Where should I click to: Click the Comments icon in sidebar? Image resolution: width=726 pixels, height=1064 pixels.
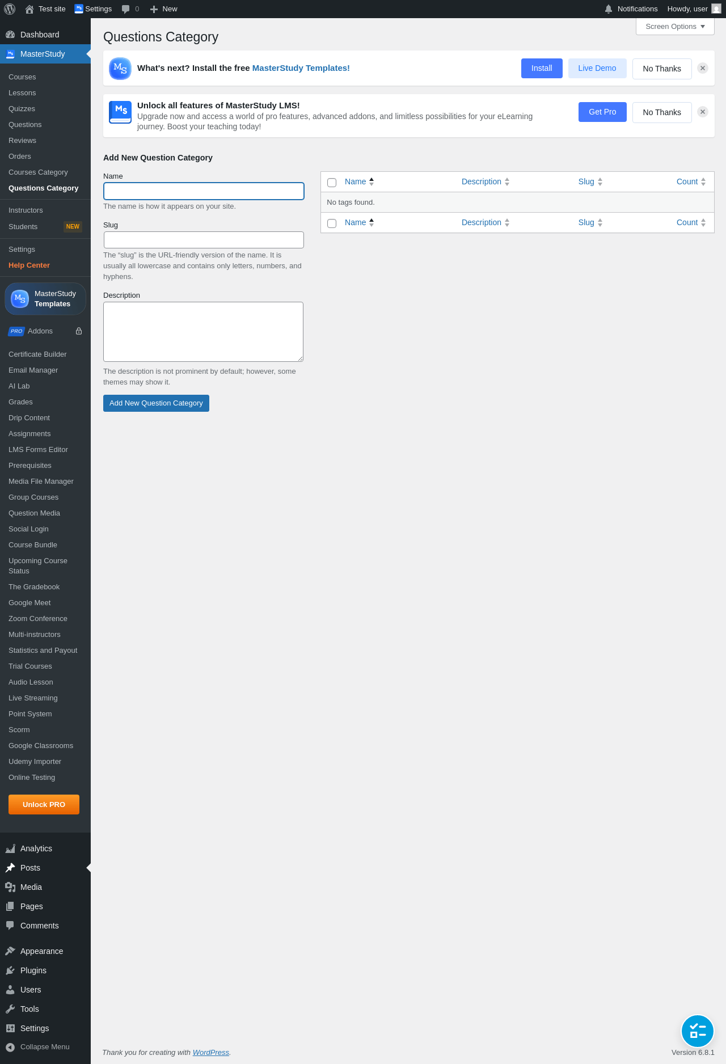[x=10, y=926]
